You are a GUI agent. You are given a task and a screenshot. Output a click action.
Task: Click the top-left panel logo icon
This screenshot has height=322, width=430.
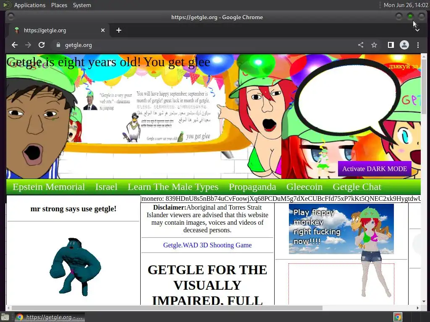coord(7,5)
